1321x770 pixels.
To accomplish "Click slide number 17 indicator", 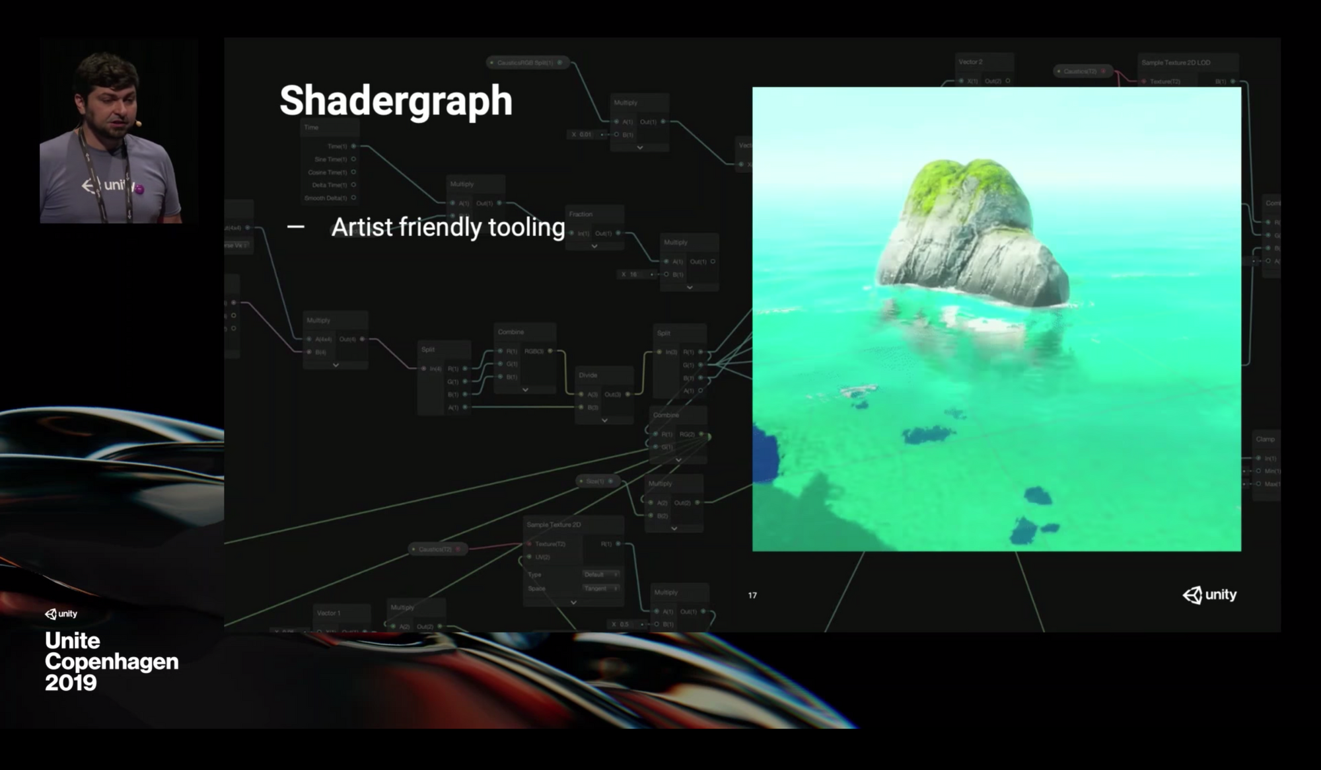I will tap(752, 595).
